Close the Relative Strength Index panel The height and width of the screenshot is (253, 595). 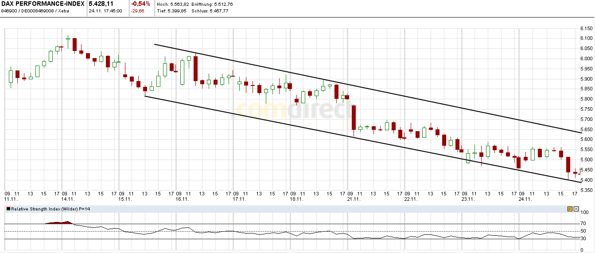click(576, 209)
